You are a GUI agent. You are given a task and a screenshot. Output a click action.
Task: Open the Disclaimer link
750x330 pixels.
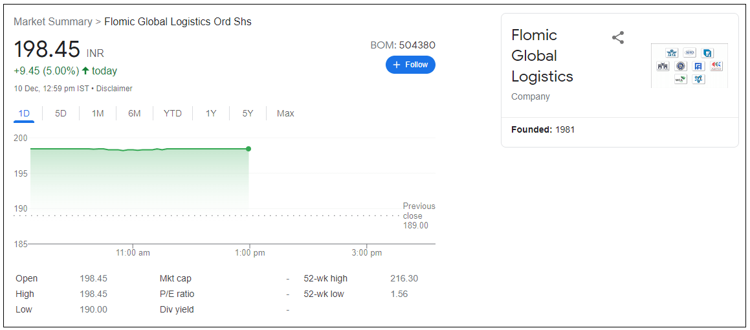pos(115,89)
